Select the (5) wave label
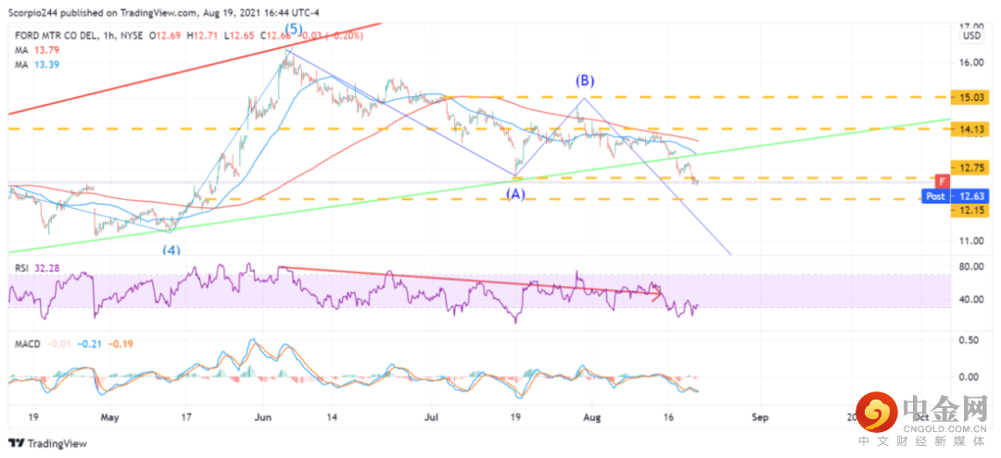This screenshot has height=458, width=1001. (x=293, y=29)
